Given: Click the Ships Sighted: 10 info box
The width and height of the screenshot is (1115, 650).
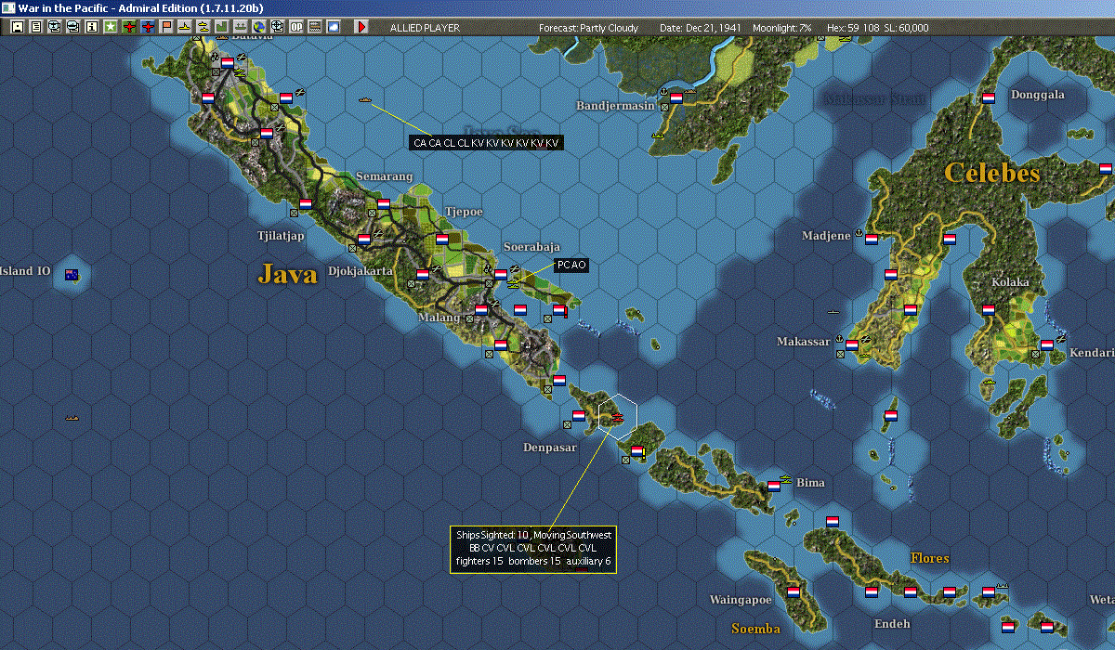Looking at the screenshot, I should point(533,549).
